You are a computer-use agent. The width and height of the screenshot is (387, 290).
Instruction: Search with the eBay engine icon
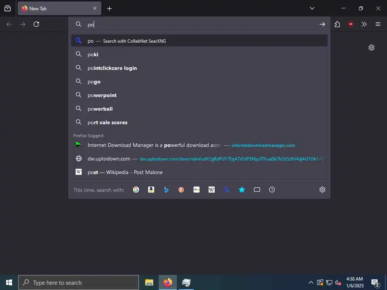coord(197,190)
